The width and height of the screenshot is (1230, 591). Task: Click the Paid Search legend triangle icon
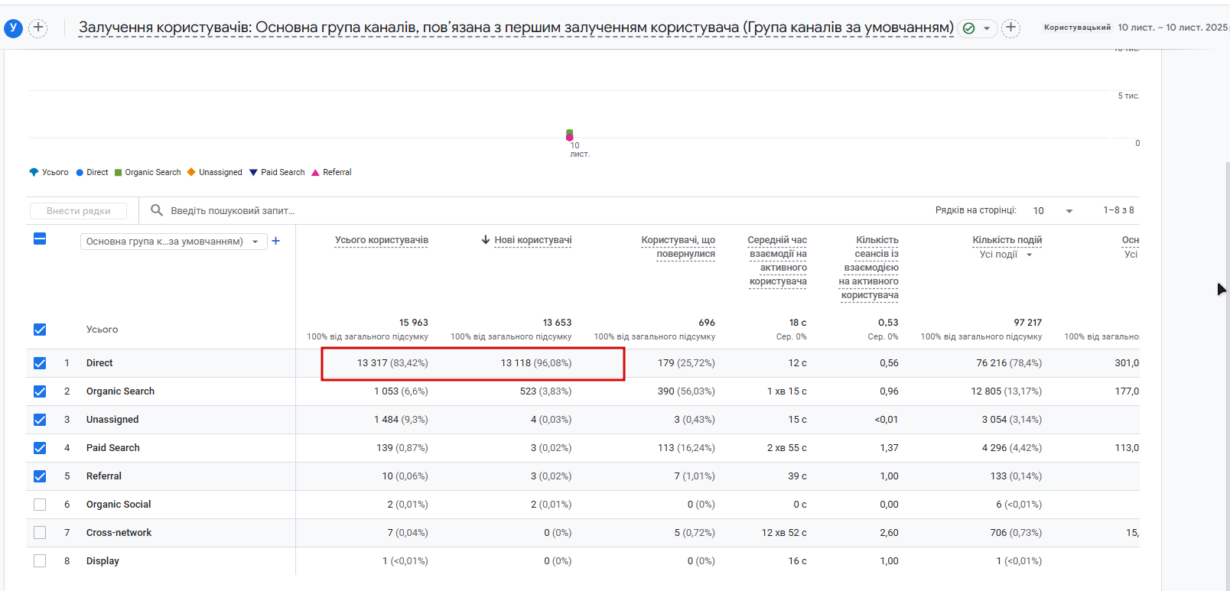coord(254,173)
